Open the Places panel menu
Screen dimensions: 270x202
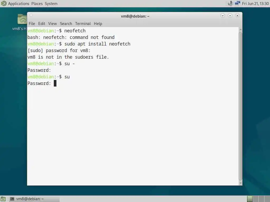(x=37, y=4)
